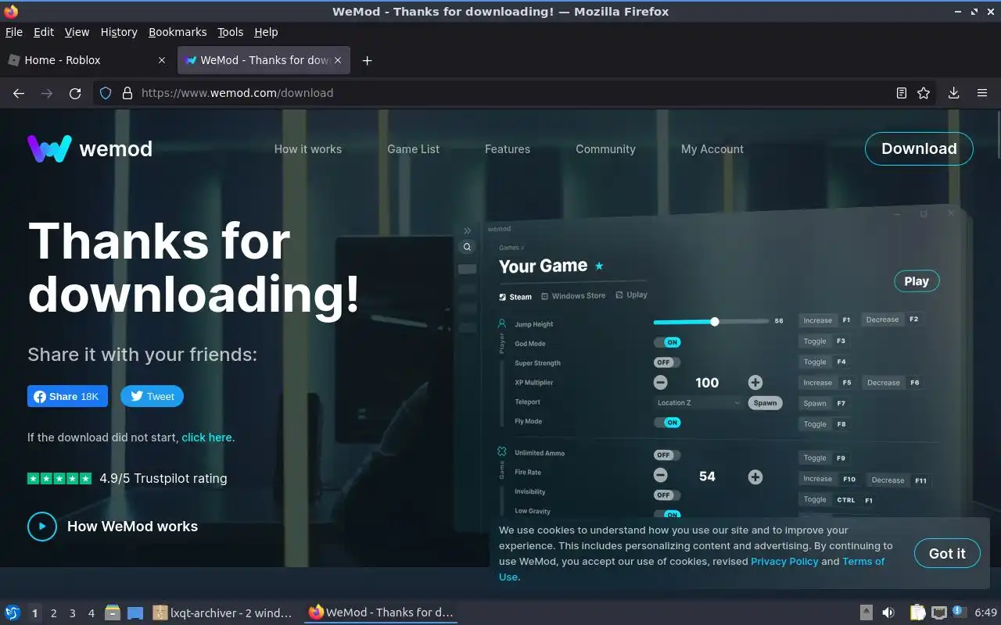Click the favorite star next to Your Game
This screenshot has height=625, width=1001.
pos(599,266)
